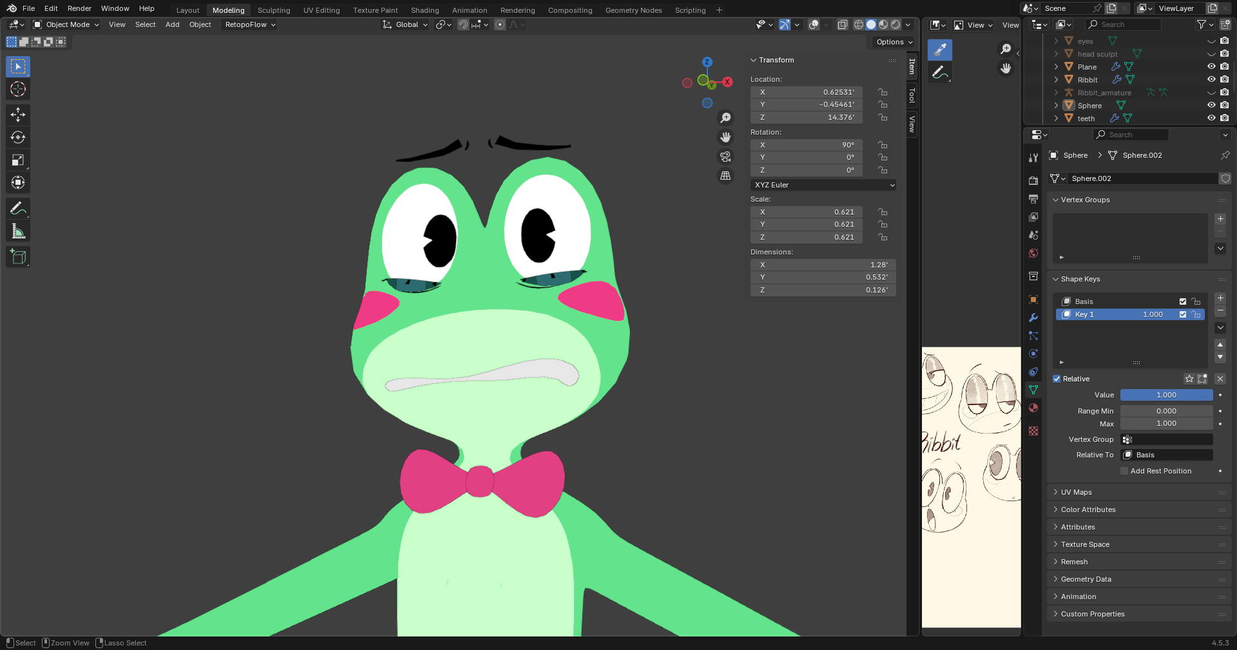Select the Rotate tool
The height and width of the screenshot is (650, 1237).
(18, 137)
